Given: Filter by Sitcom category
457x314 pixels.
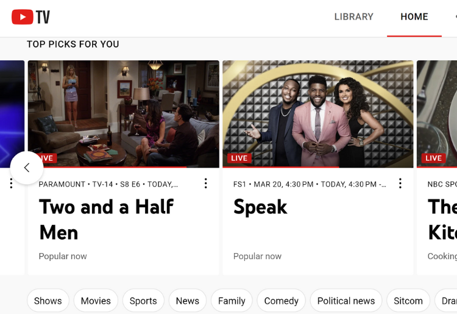Looking at the screenshot, I should click(408, 301).
